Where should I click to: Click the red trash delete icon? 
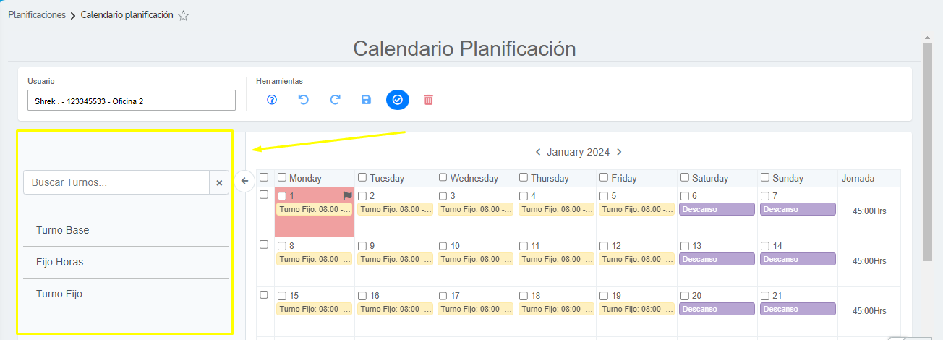pyautogui.click(x=428, y=100)
